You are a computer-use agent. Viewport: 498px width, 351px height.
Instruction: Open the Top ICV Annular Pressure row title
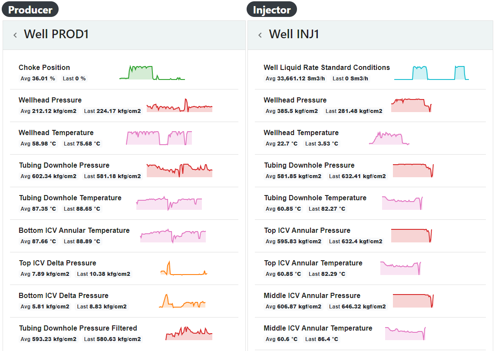coord(307,230)
